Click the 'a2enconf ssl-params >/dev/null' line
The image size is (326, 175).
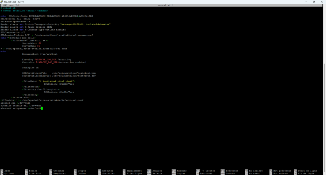click(x=21, y=108)
